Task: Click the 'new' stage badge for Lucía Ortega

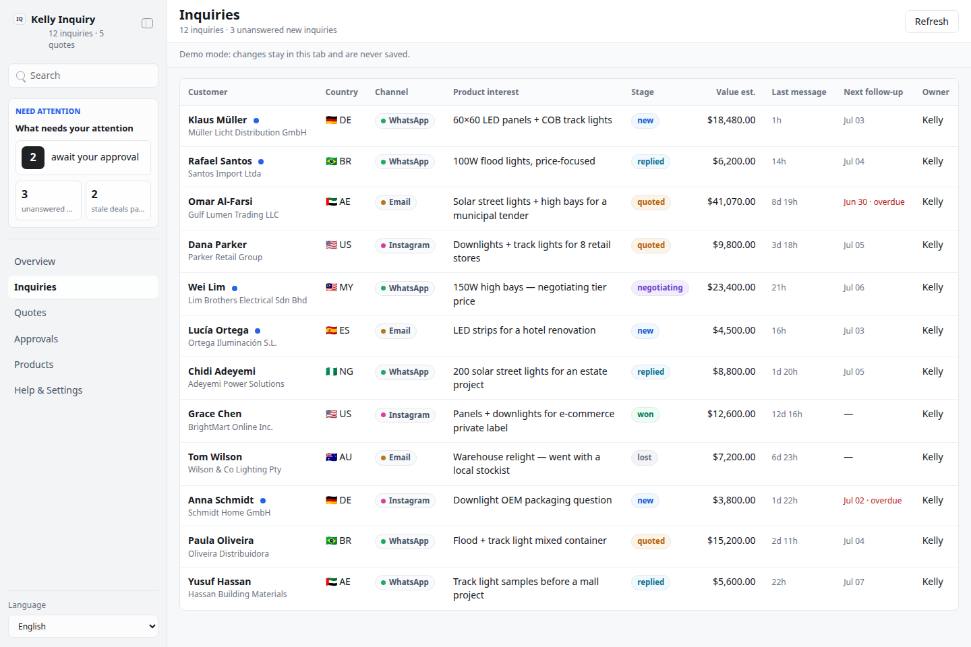Action: tap(645, 331)
